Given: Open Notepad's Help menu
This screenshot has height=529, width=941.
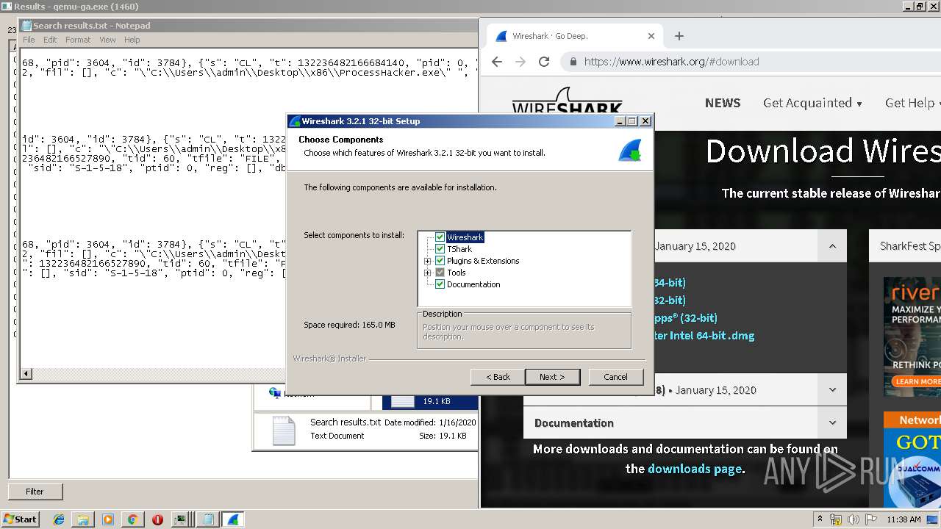Looking at the screenshot, I should tap(132, 40).
